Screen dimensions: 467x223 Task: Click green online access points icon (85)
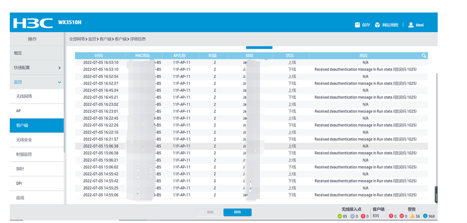pos(339,216)
